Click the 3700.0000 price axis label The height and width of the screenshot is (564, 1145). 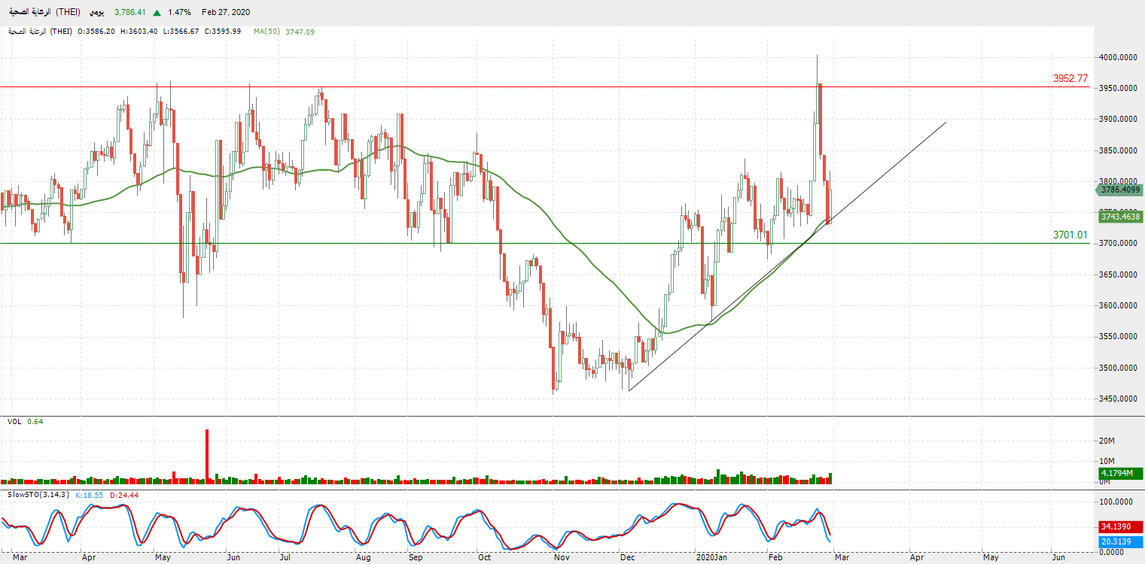tap(1118, 244)
